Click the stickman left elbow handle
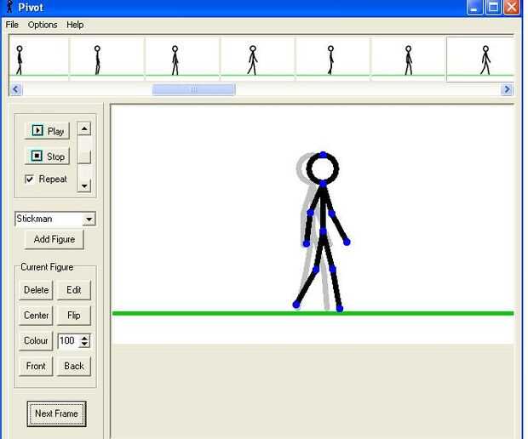The width and height of the screenshot is (528, 439). click(x=311, y=213)
